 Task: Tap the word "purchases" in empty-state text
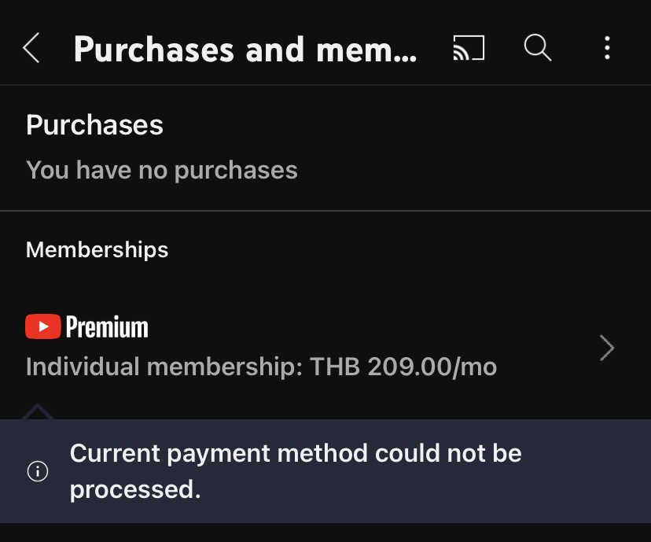[236, 171]
